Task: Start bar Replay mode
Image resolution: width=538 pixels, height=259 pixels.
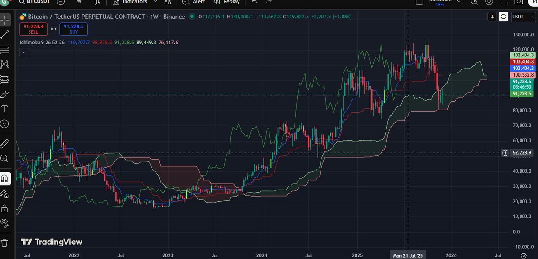Action: point(227,2)
